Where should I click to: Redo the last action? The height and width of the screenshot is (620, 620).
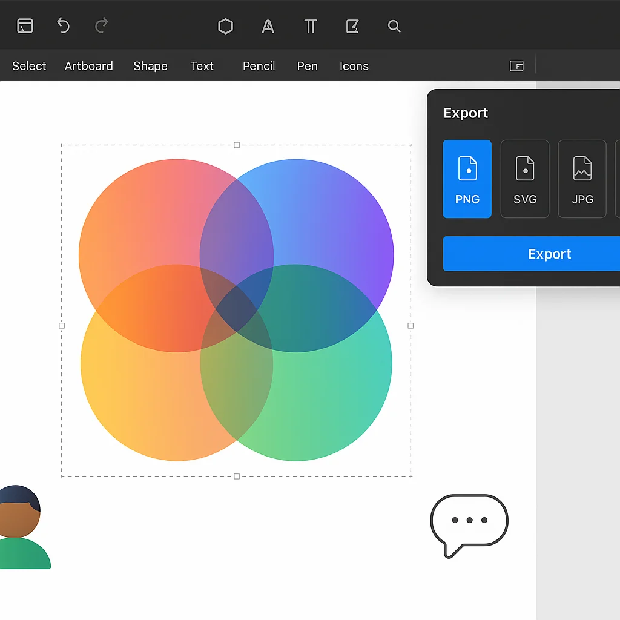(101, 26)
